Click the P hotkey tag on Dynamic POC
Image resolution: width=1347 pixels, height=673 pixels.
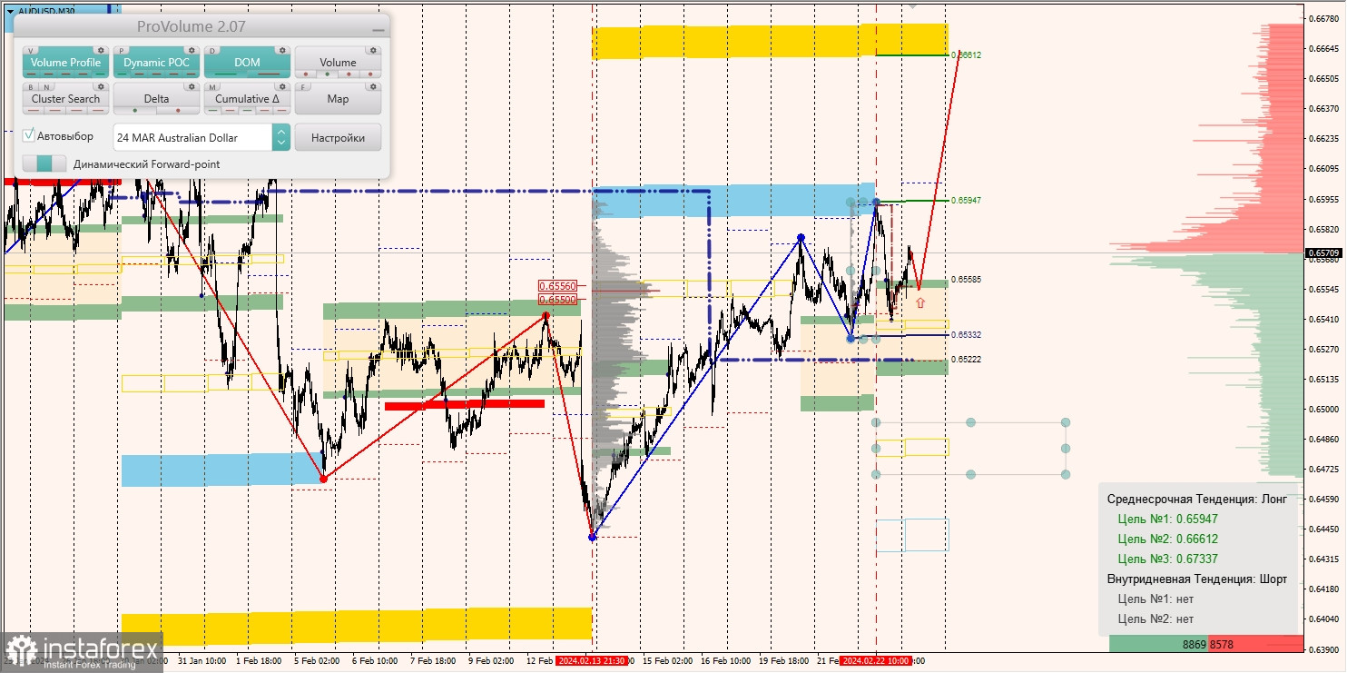(123, 51)
